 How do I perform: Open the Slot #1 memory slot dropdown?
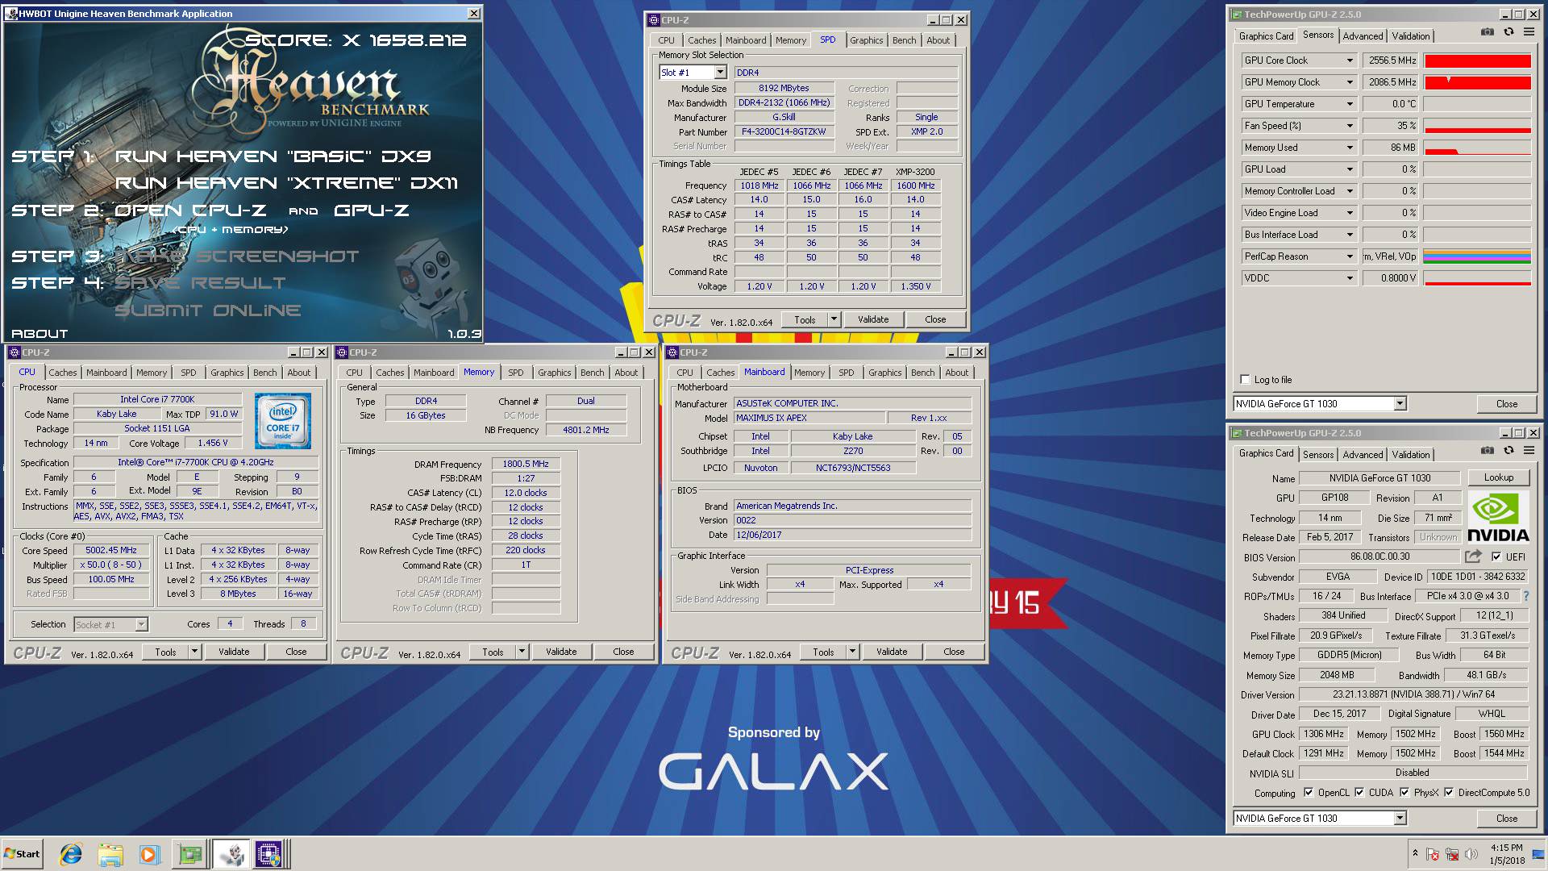720,73
